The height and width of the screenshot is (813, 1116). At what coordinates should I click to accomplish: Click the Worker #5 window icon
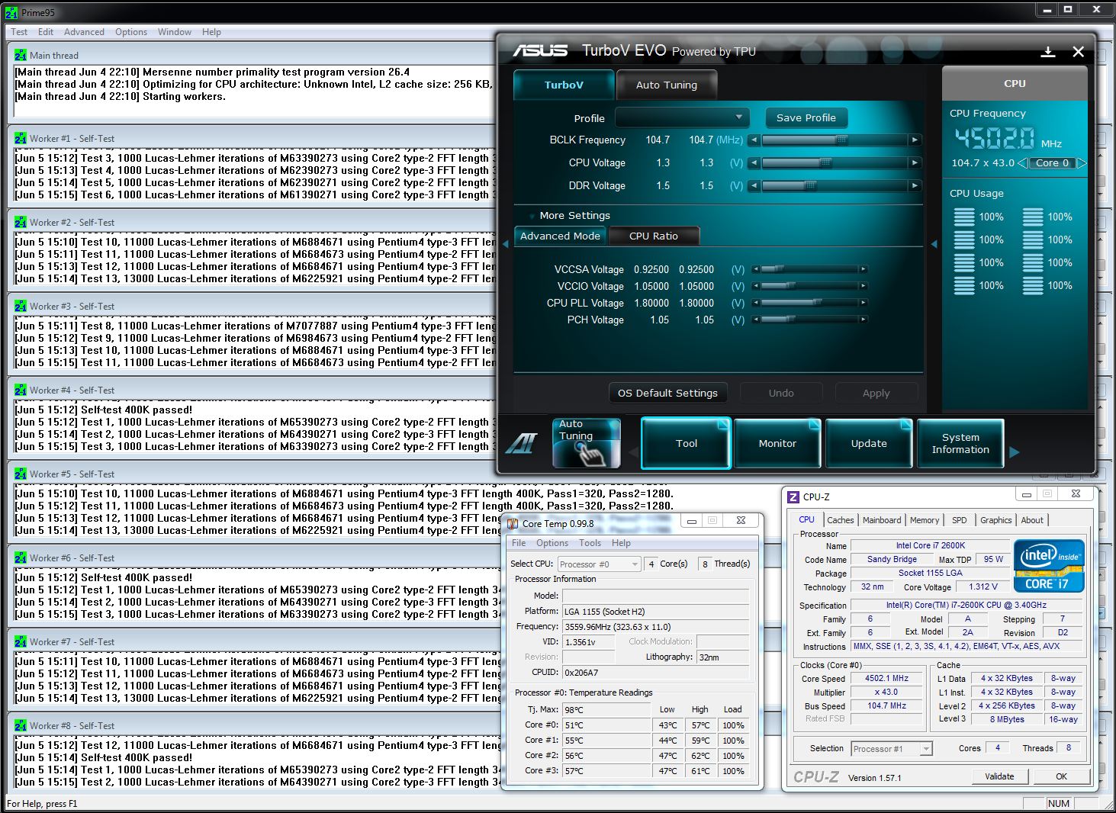point(21,474)
